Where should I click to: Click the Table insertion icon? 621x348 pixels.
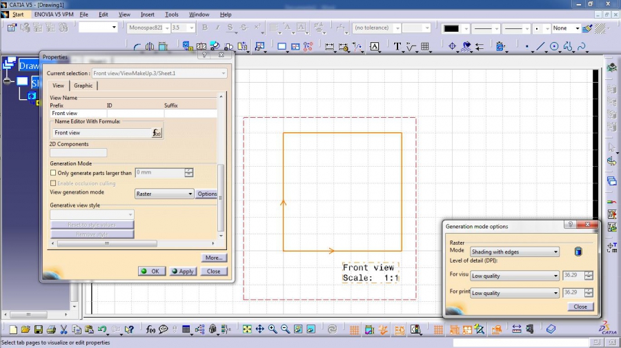425,47
